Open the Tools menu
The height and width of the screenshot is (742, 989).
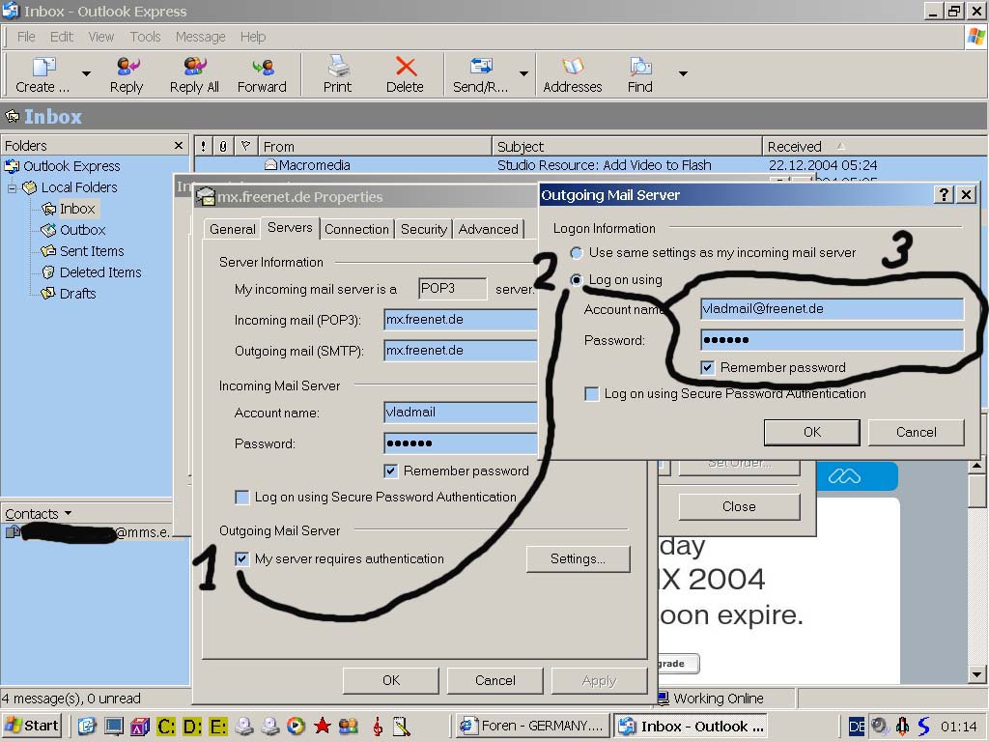pyautogui.click(x=145, y=37)
